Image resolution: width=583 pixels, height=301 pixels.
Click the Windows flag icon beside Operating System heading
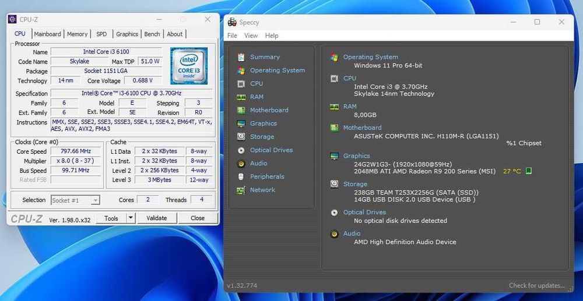coord(334,57)
